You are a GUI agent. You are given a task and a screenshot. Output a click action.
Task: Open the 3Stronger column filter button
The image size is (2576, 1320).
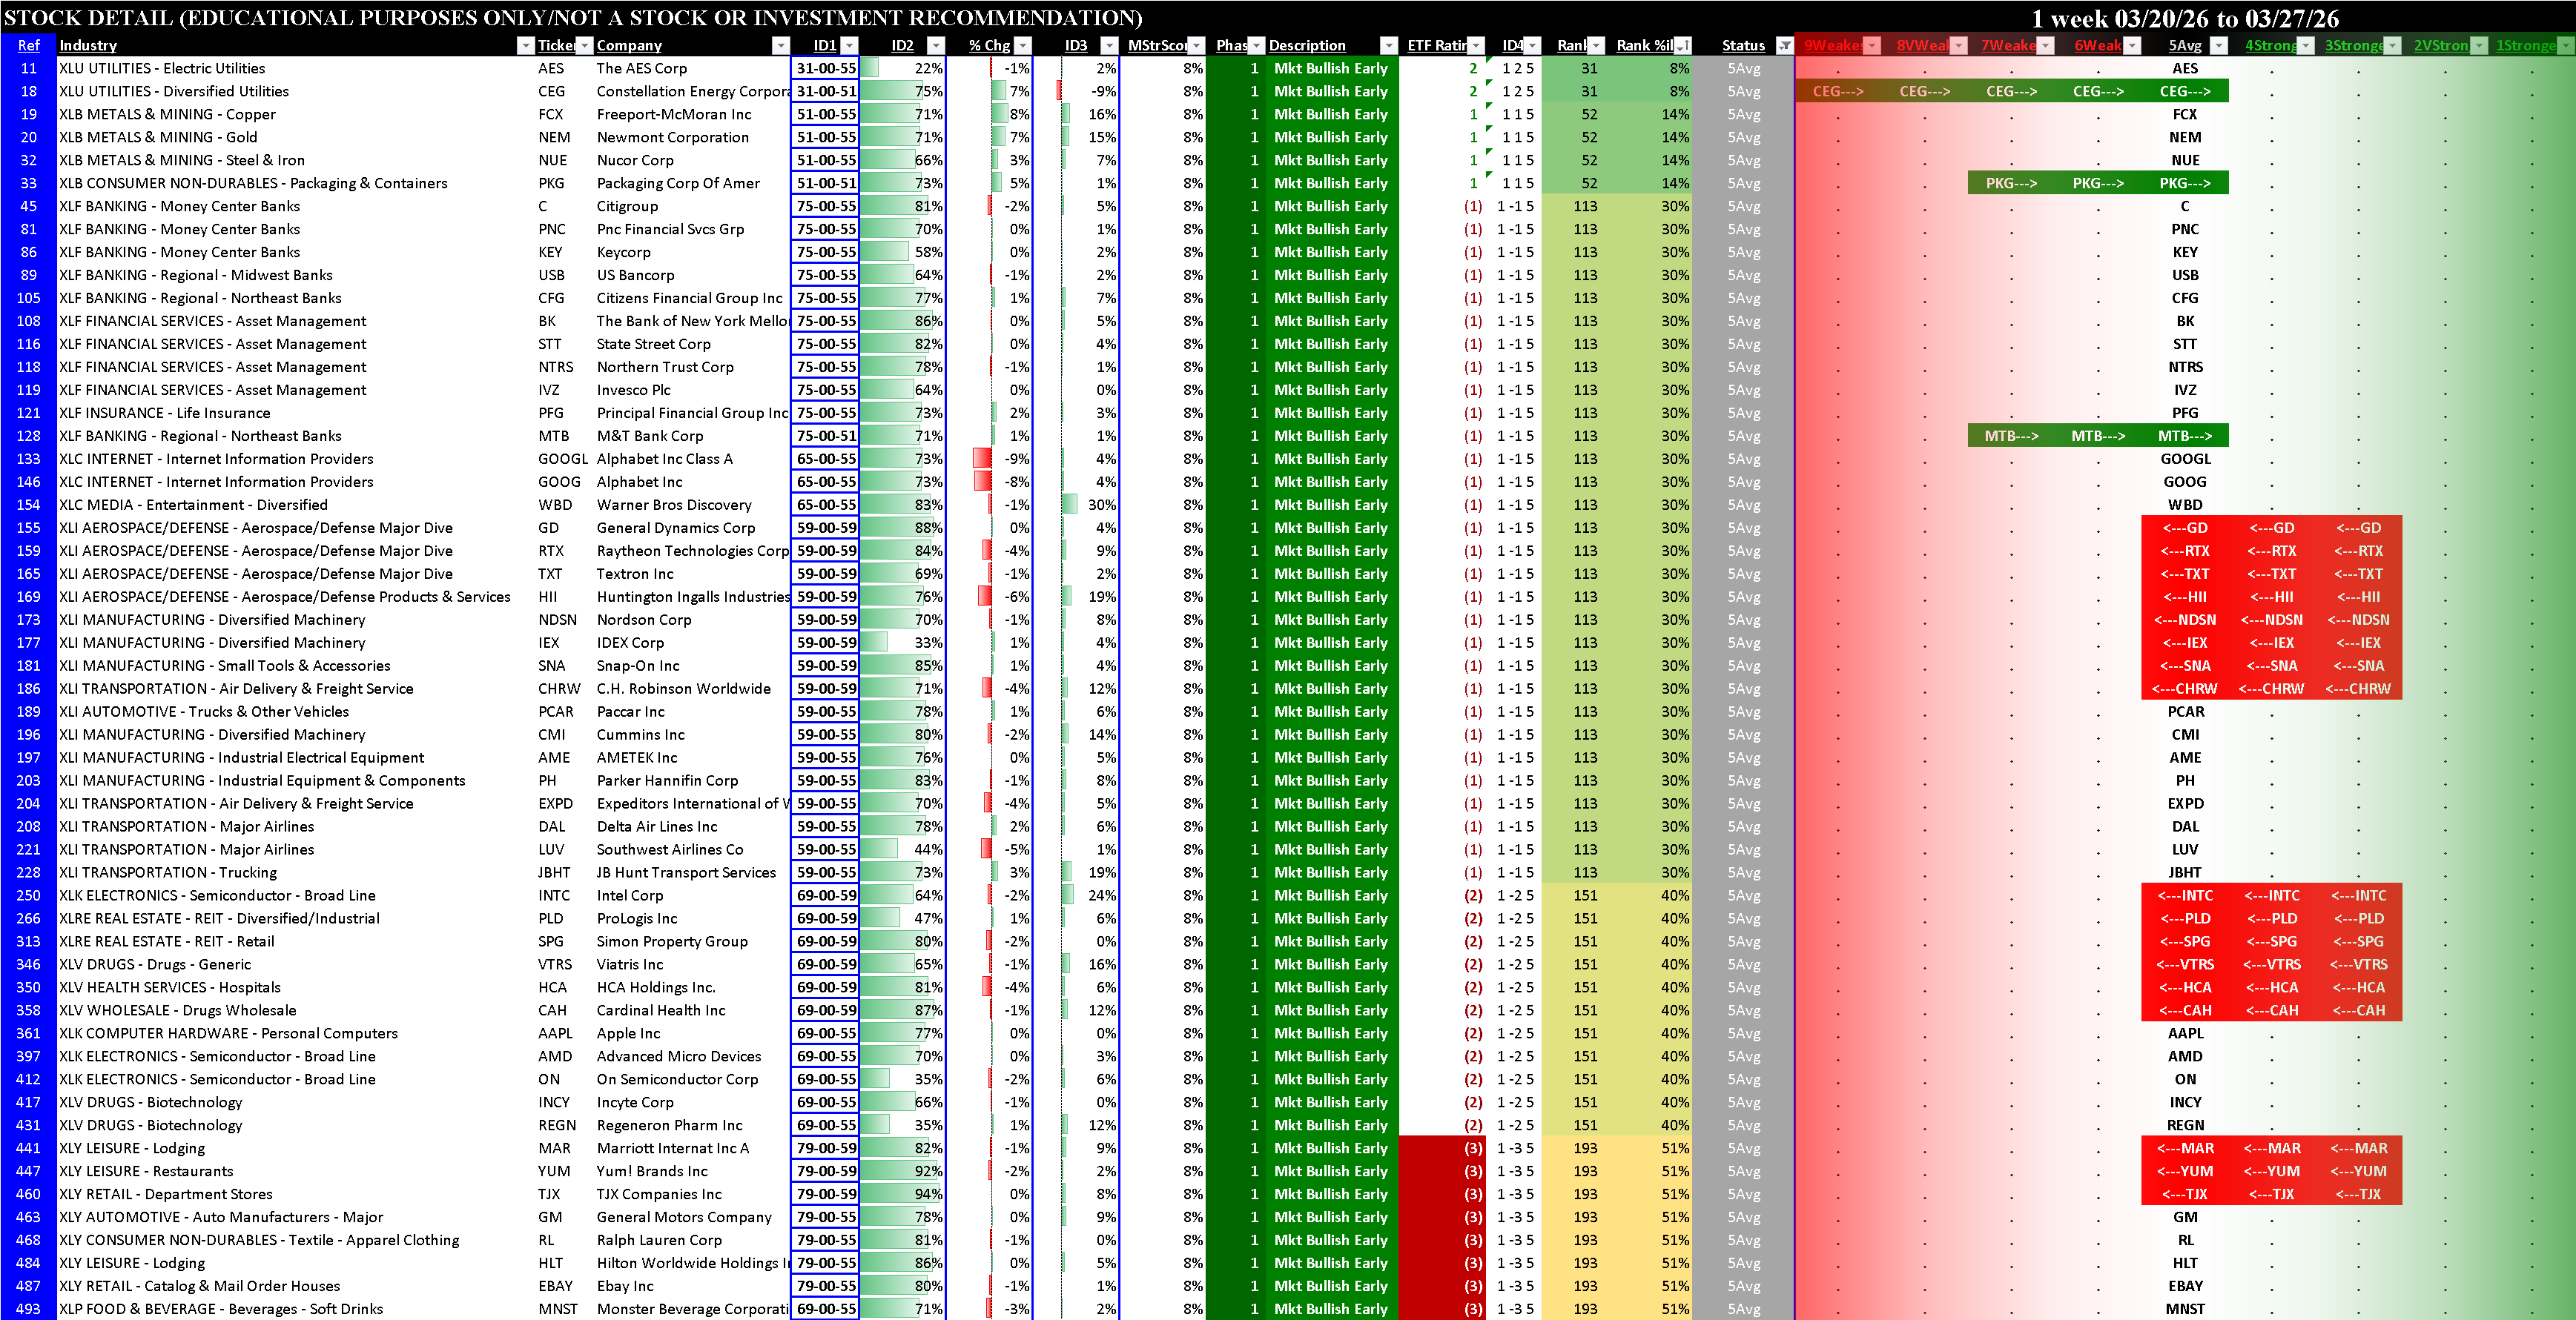pyautogui.click(x=2392, y=45)
